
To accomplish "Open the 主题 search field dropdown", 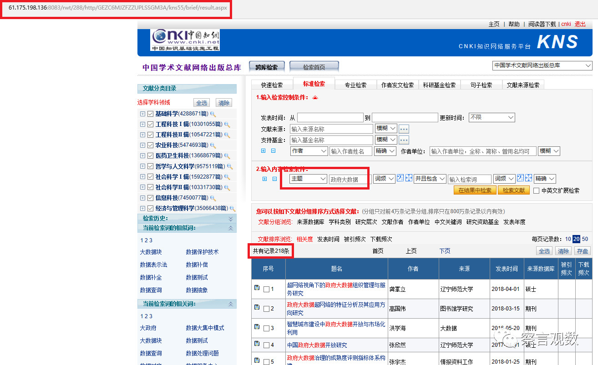I will tap(309, 179).
